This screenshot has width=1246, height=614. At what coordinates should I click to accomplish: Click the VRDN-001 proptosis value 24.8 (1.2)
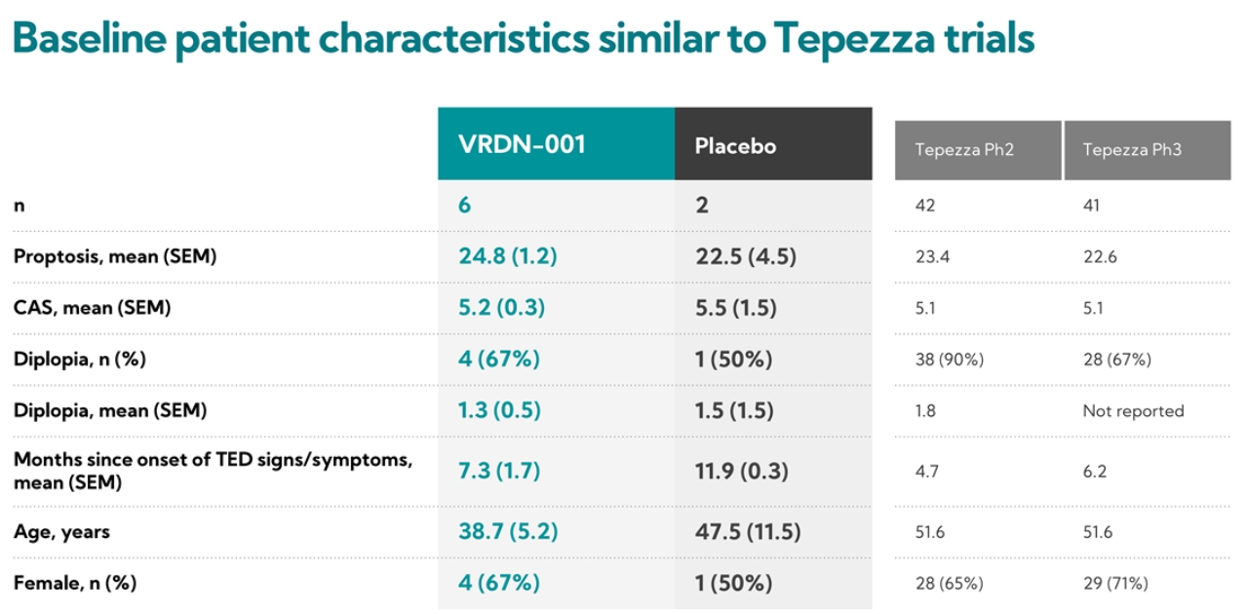[508, 257]
